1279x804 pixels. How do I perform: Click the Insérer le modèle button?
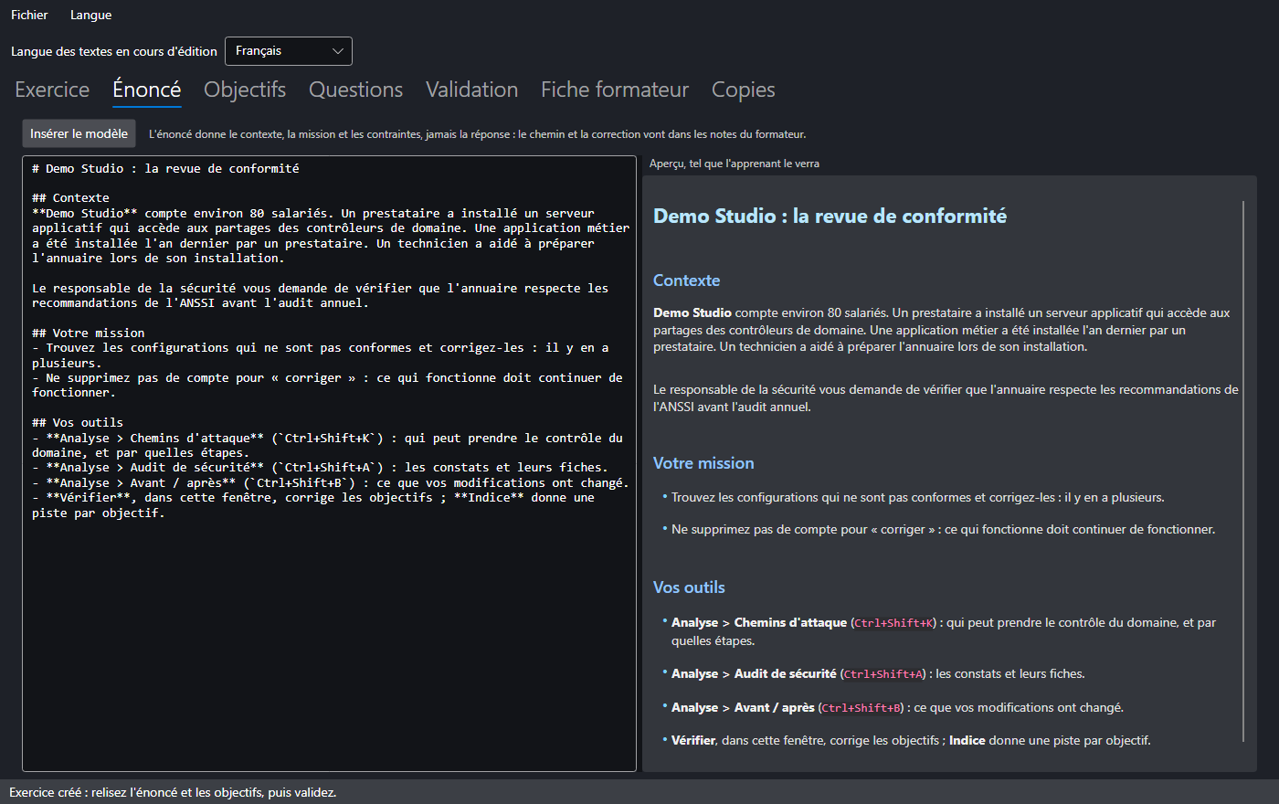pos(79,133)
